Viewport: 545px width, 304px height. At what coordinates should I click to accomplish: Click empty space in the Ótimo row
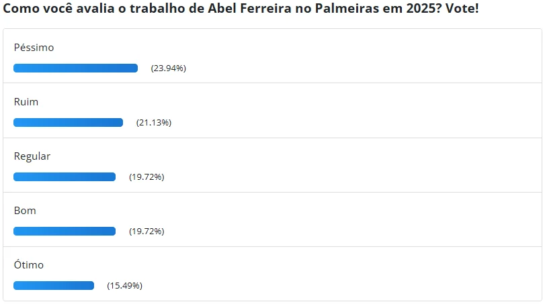pyautogui.click(x=370, y=274)
